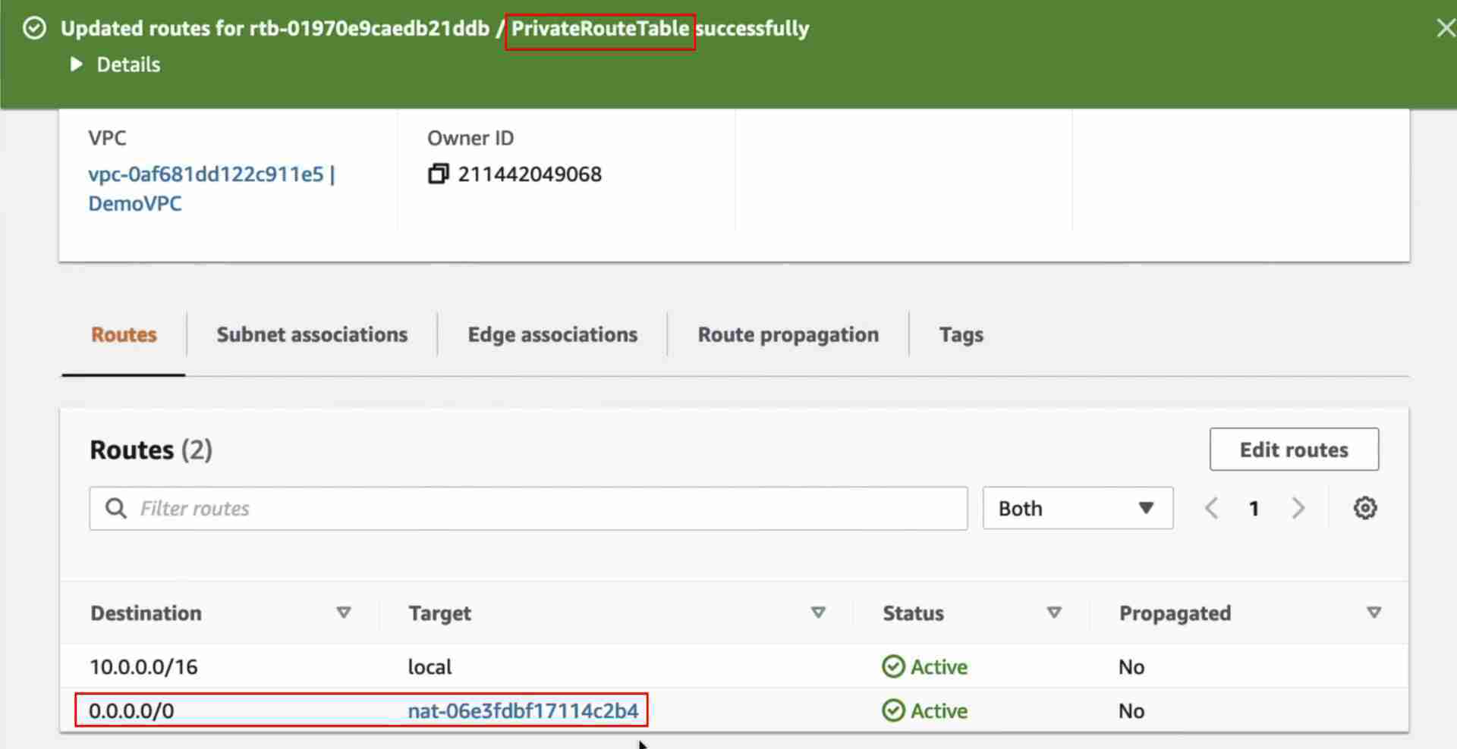Open the vpc-0af681dd122c911e5 DemoVPC link
Viewport: 1457px width, 749px height.
[212, 189]
